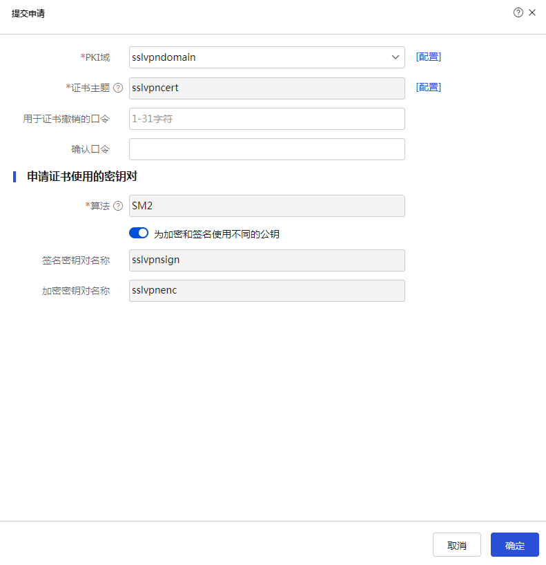Close the 提交申请 dialog

point(532,12)
